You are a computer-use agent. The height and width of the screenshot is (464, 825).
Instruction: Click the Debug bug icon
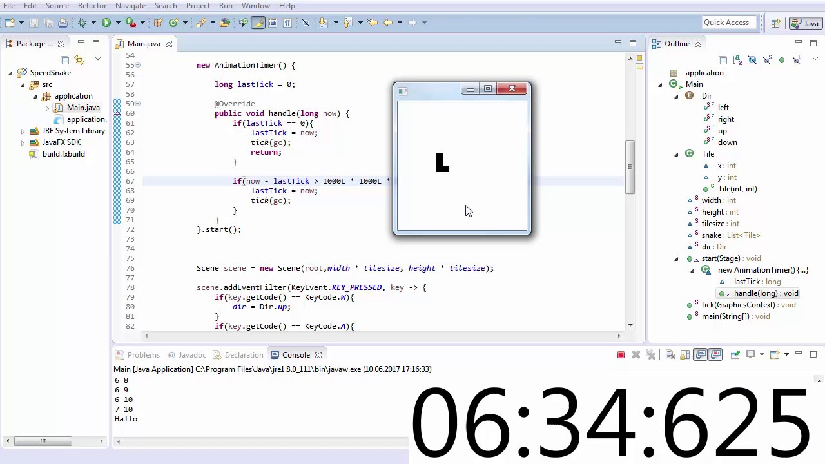[x=82, y=23]
